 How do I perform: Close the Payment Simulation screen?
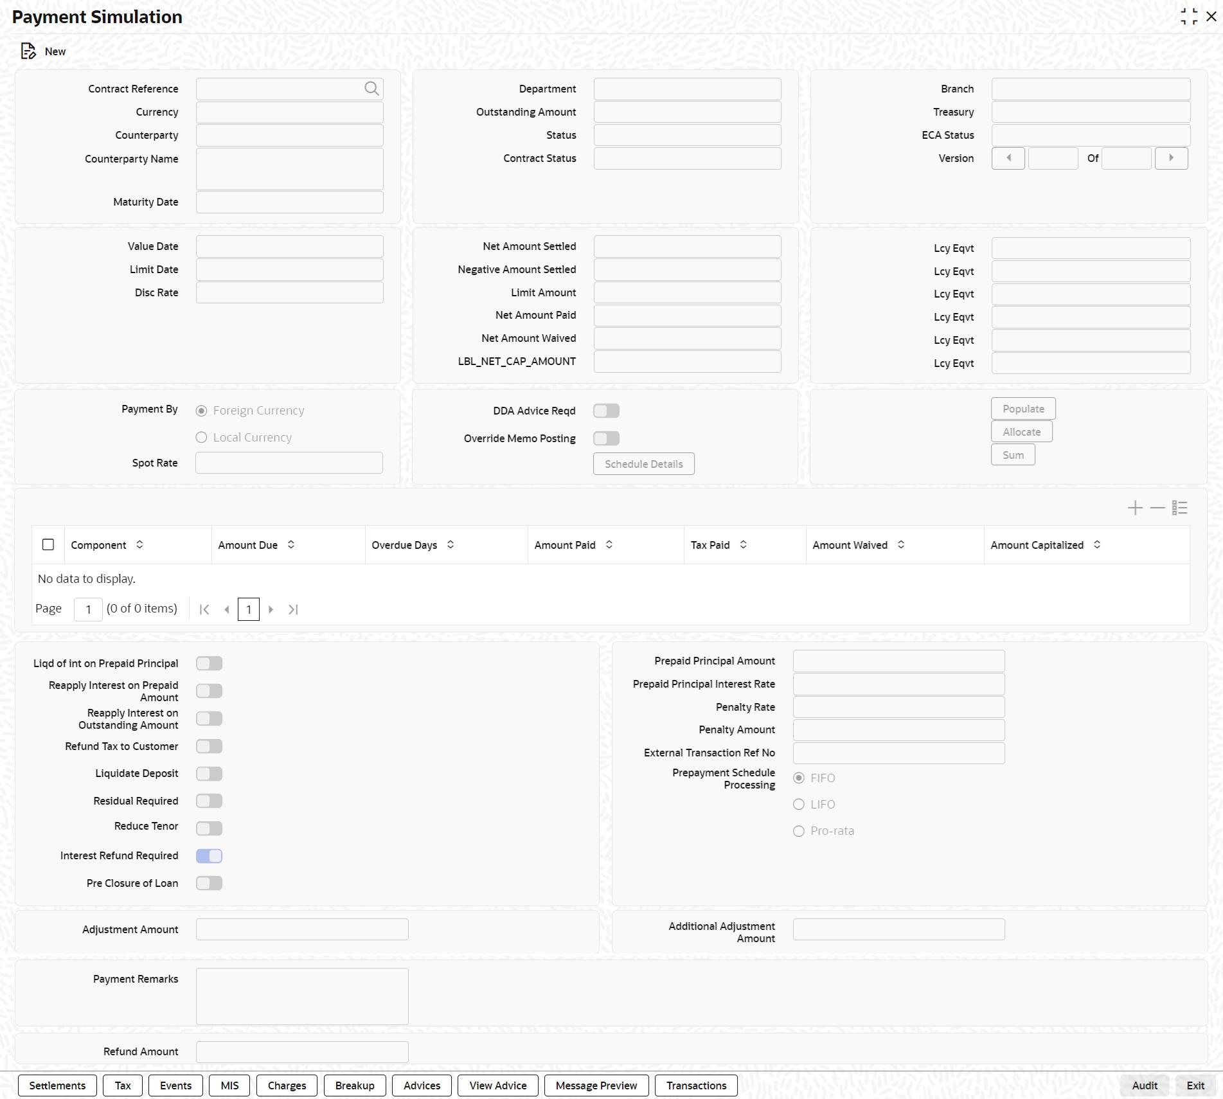(1211, 17)
